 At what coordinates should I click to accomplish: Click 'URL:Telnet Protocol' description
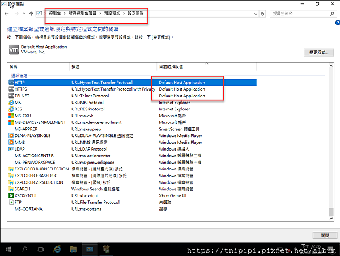90,96
